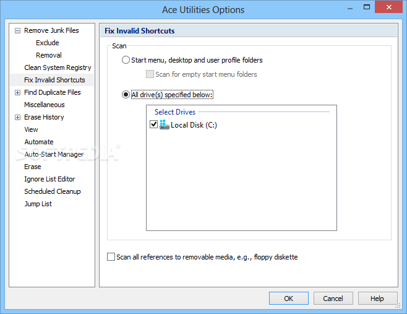Go to Miscellaneous options
The image size is (407, 314).
point(45,105)
